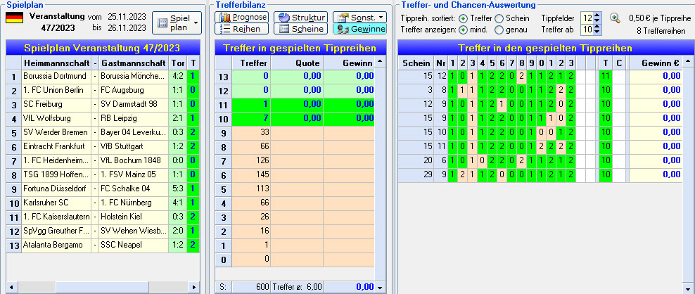Click Treffer count 33 cell
Image resolution: width=695 pixels, height=294 pixels.
pyautogui.click(x=251, y=133)
